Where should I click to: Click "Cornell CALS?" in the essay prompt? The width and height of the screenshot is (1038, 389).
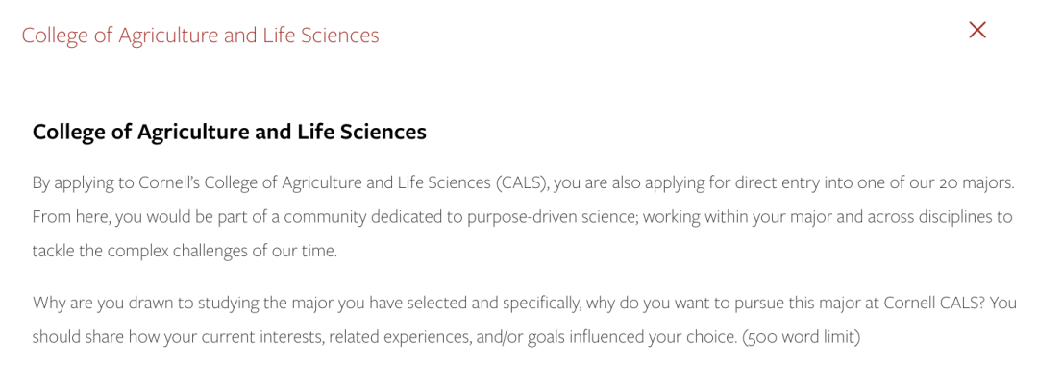point(942,304)
